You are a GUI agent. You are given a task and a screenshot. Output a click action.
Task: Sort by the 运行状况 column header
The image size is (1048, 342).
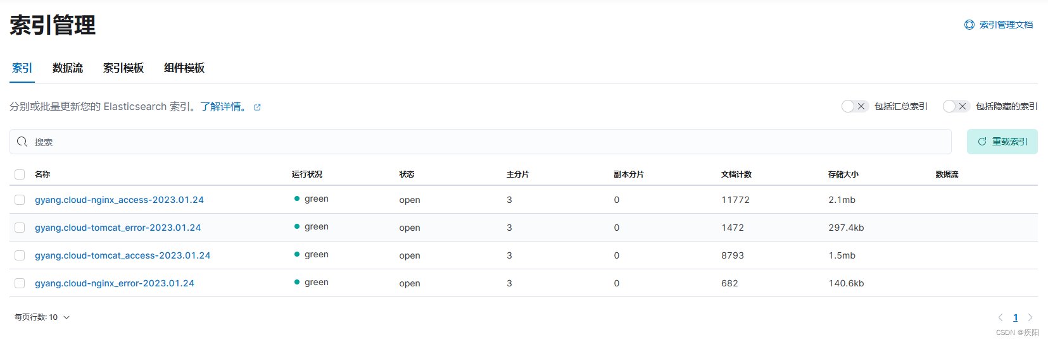point(307,174)
